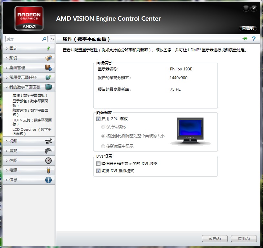Uncheck 启用 GPU 缩放 checkbox
The image size is (263, 248).
click(x=98, y=119)
